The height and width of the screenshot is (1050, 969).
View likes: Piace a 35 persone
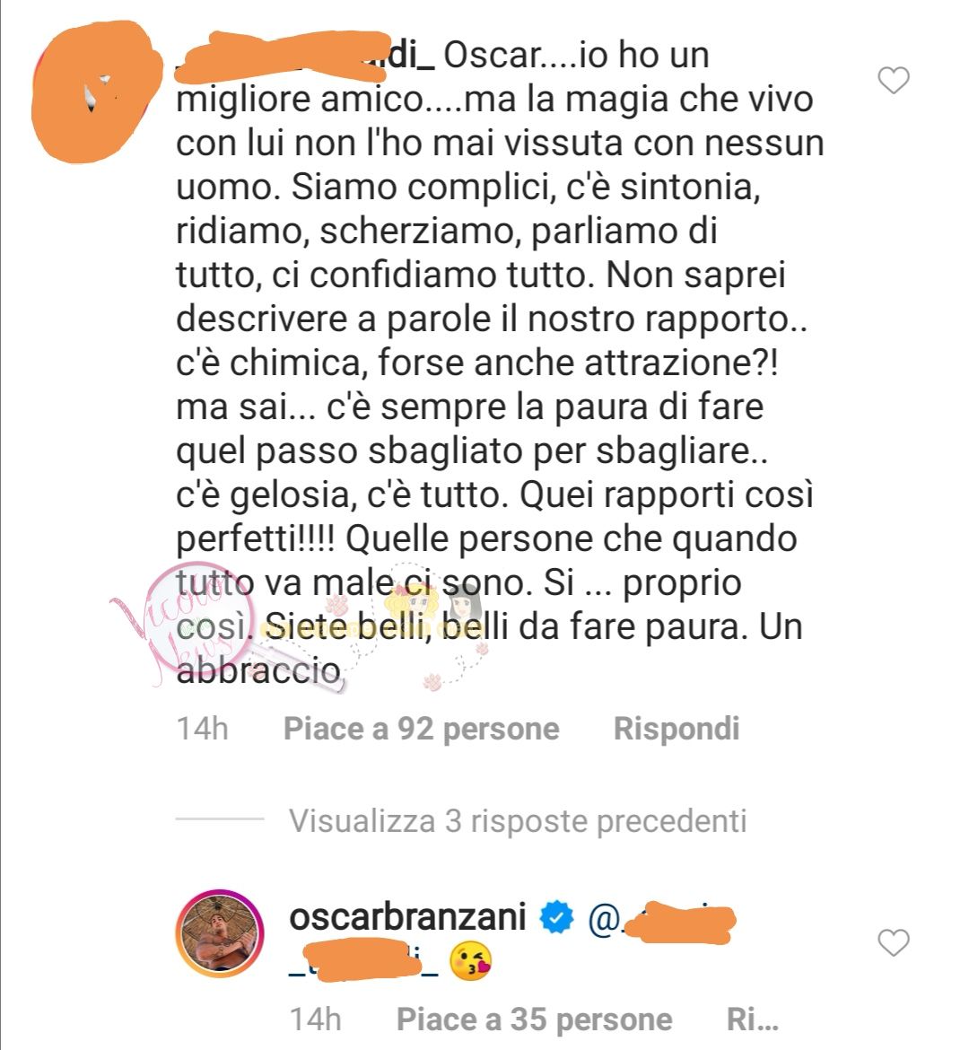point(535,1019)
